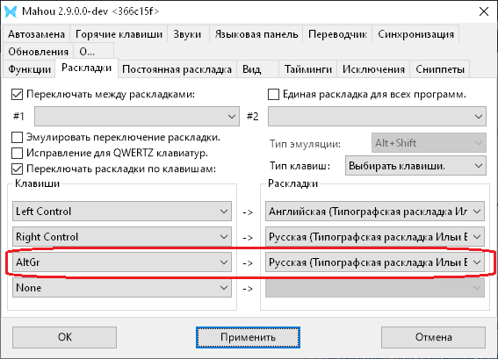Open the Alt+Shift emulation type dropdown
This screenshot has width=498, height=359.
click(429, 143)
